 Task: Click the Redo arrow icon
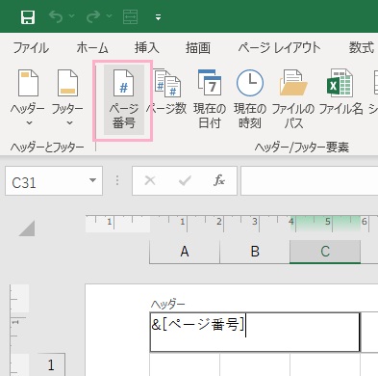(x=93, y=16)
